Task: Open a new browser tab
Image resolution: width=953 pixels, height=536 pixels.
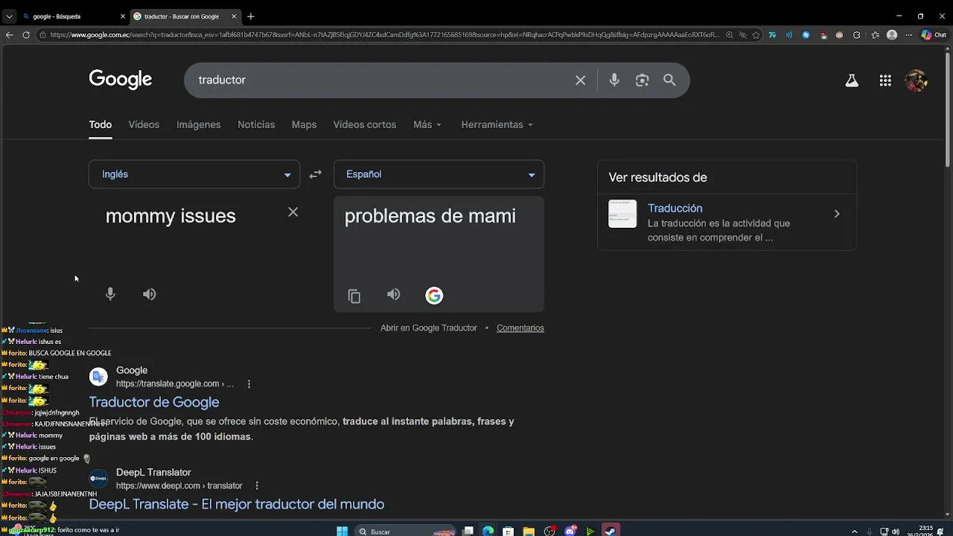Action: pos(251,16)
